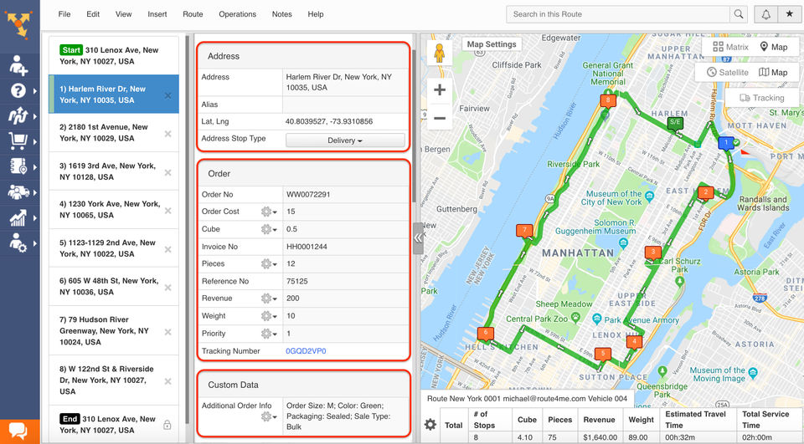The image size is (804, 444).
Task: Open tracking number 0GQD2VP0 link
Action: (x=306, y=351)
